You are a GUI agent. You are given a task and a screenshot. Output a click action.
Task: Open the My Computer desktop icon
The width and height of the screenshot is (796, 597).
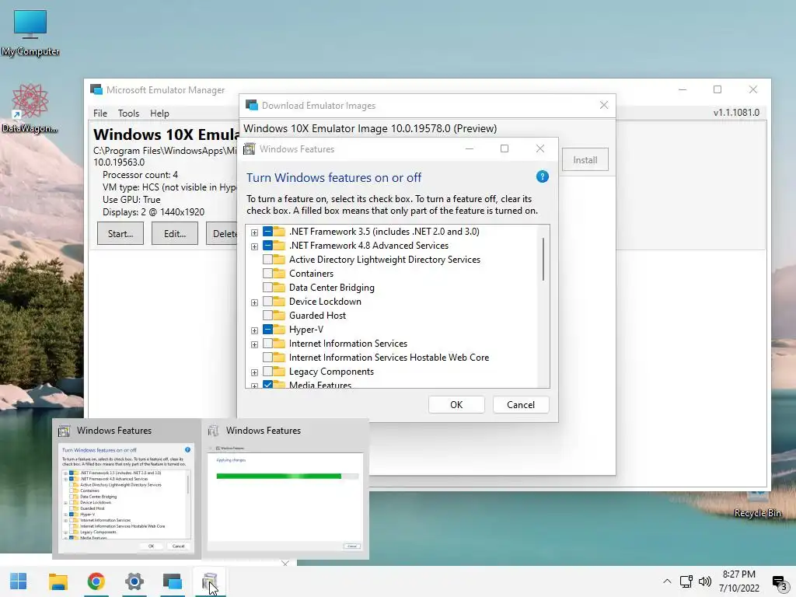click(30, 31)
